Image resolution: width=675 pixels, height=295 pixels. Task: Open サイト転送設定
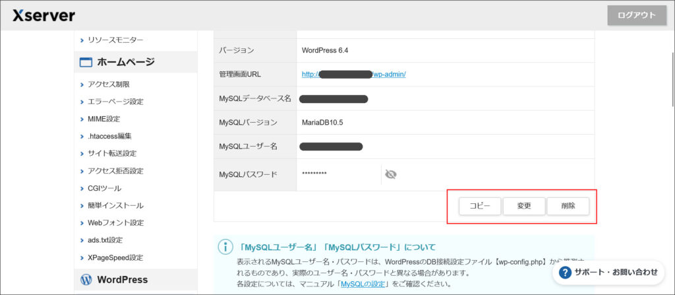[x=112, y=154]
